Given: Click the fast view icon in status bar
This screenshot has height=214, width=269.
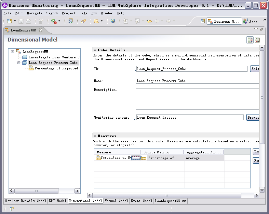Looking at the screenshot, I should pos(12,208).
